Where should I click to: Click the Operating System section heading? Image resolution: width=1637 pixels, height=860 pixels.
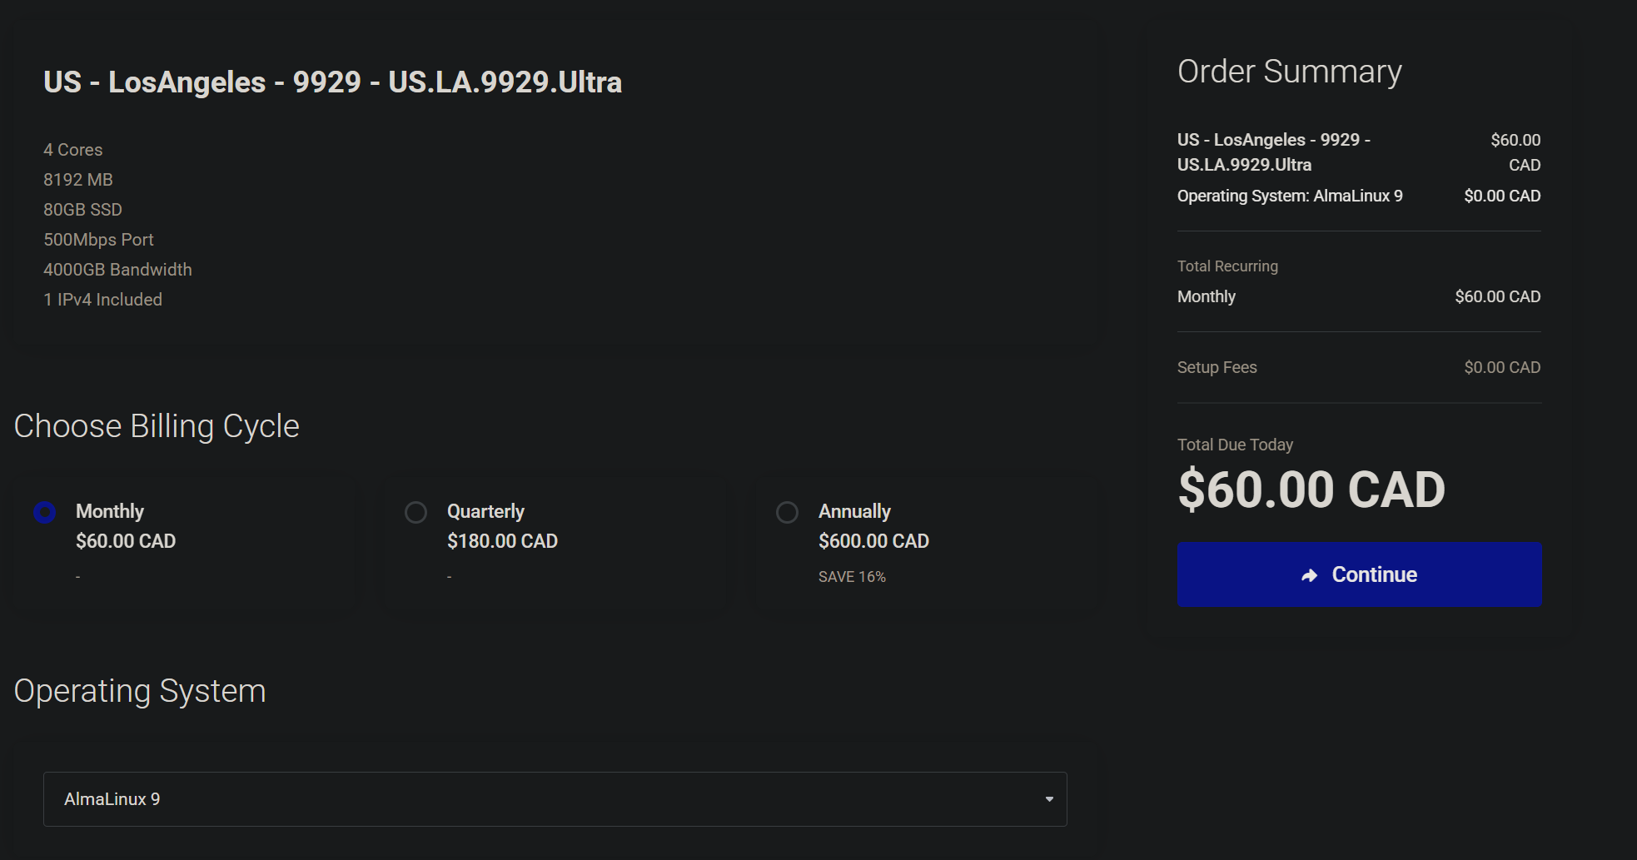(140, 691)
